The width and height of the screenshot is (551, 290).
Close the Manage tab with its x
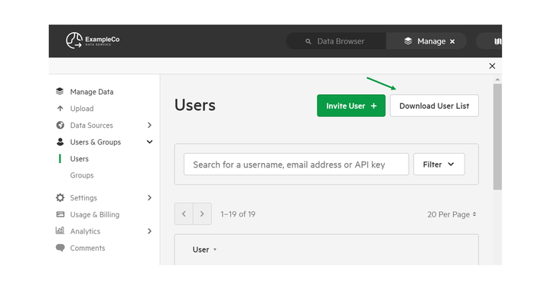click(452, 41)
